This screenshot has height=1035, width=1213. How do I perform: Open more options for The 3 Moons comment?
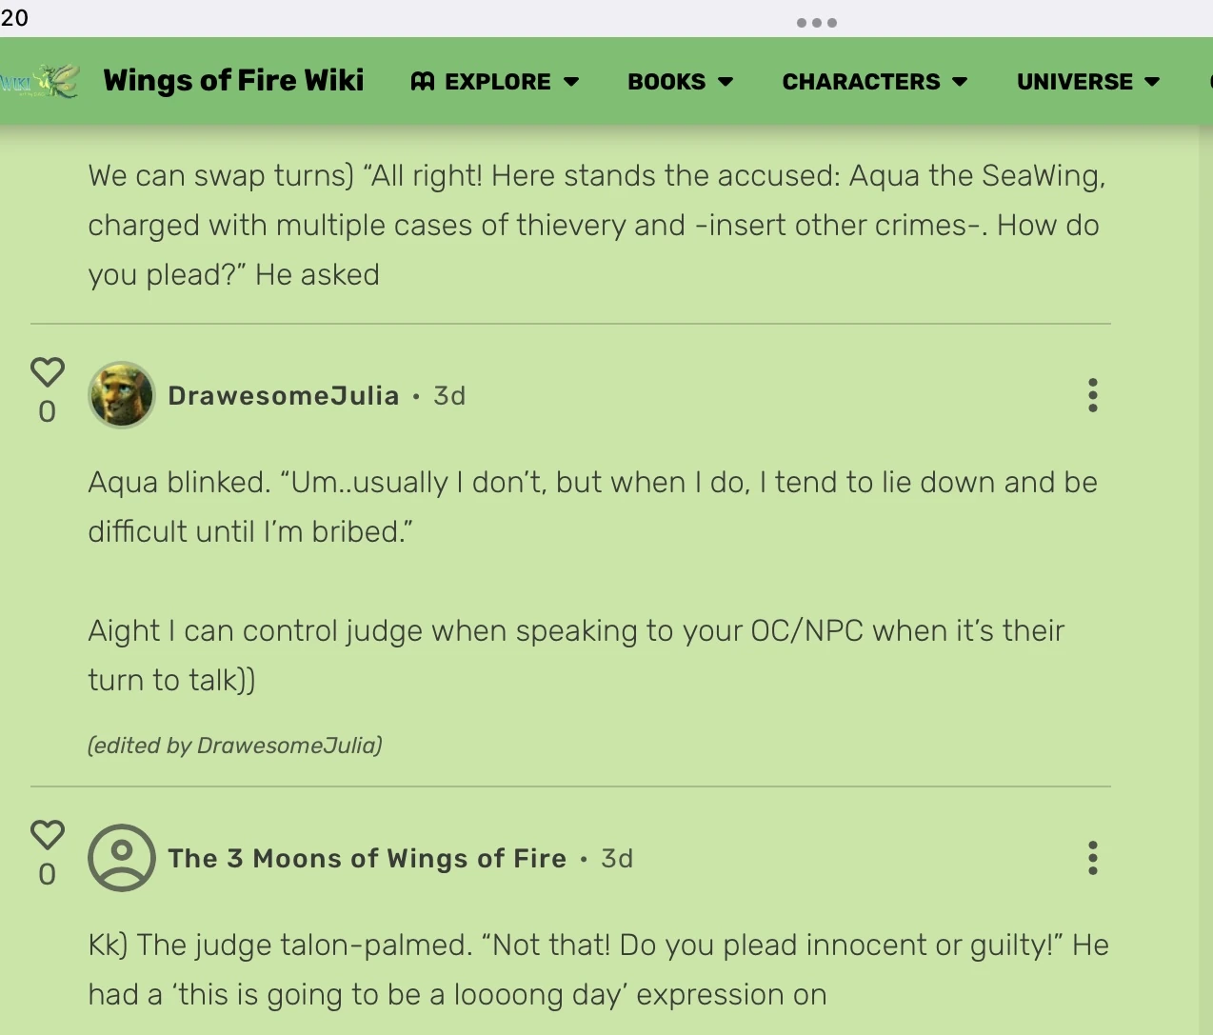[x=1093, y=858]
